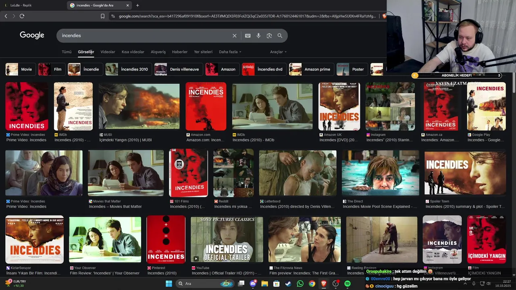This screenshot has height=290, width=516.
Task: Open the Windows Start menu
Action: pyautogui.click(x=169, y=284)
